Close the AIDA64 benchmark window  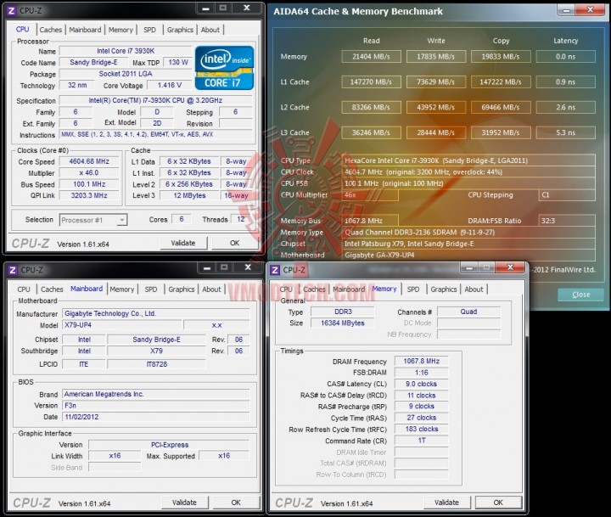point(590,10)
